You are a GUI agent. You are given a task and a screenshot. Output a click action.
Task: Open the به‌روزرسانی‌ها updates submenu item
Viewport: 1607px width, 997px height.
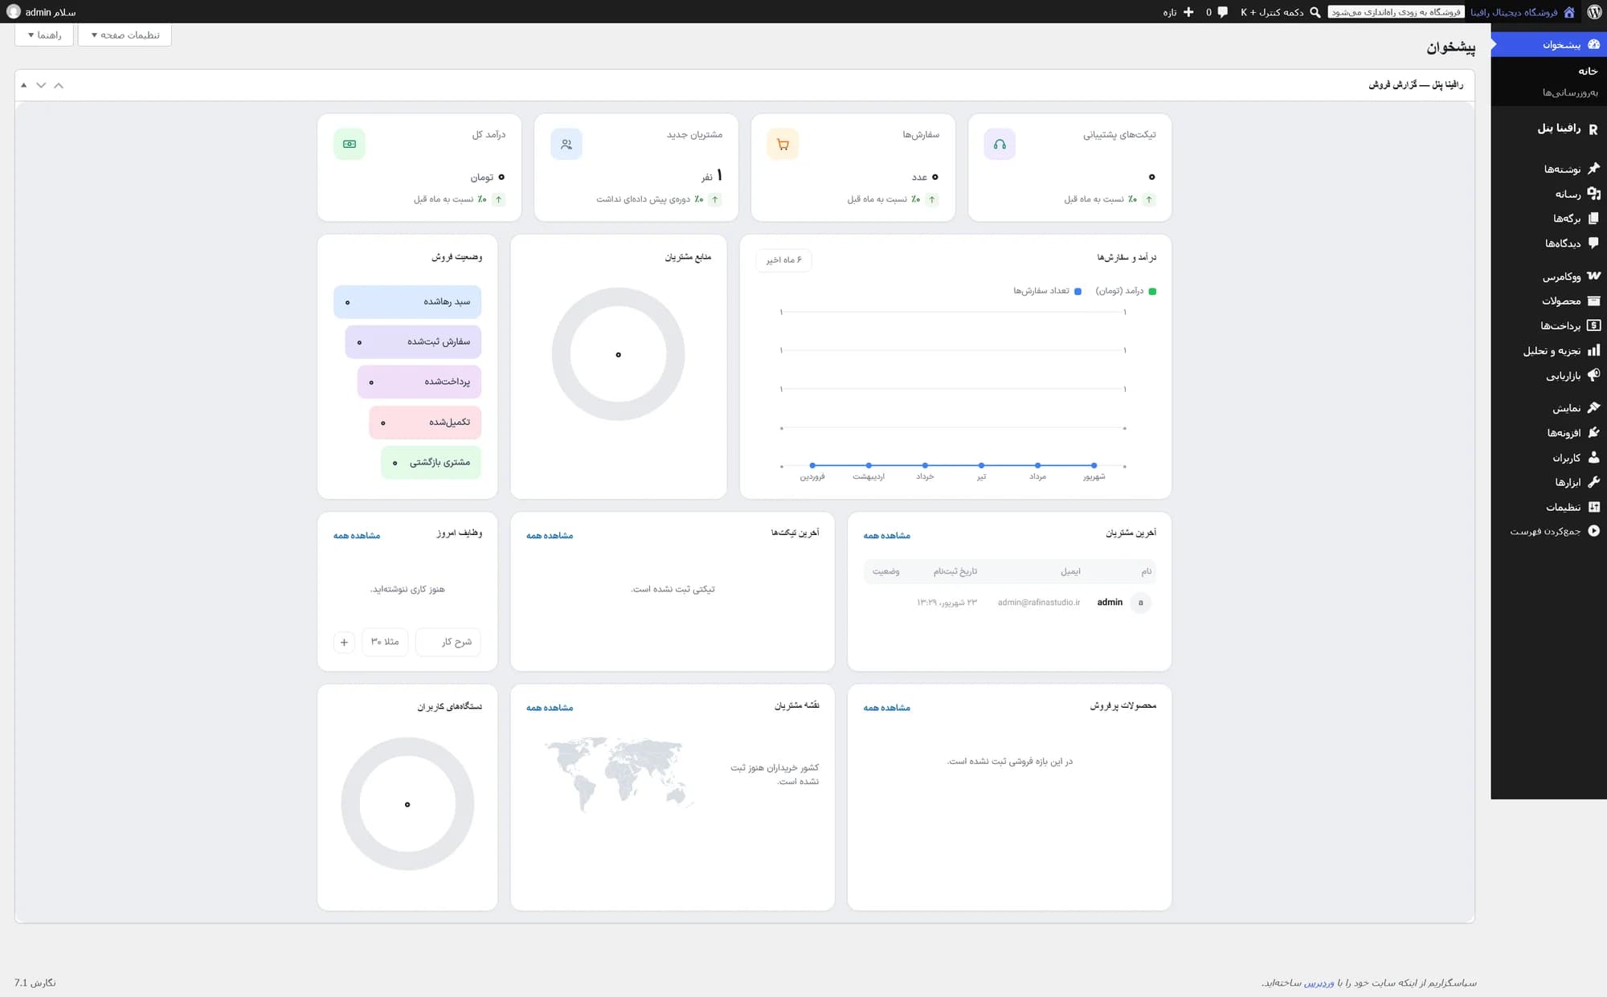pyautogui.click(x=1570, y=93)
